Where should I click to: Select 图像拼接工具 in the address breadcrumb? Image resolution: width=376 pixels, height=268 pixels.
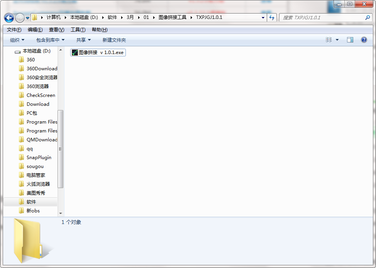(x=173, y=17)
